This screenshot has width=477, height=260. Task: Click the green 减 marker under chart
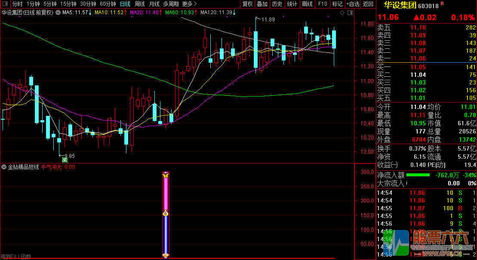[64, 160]
